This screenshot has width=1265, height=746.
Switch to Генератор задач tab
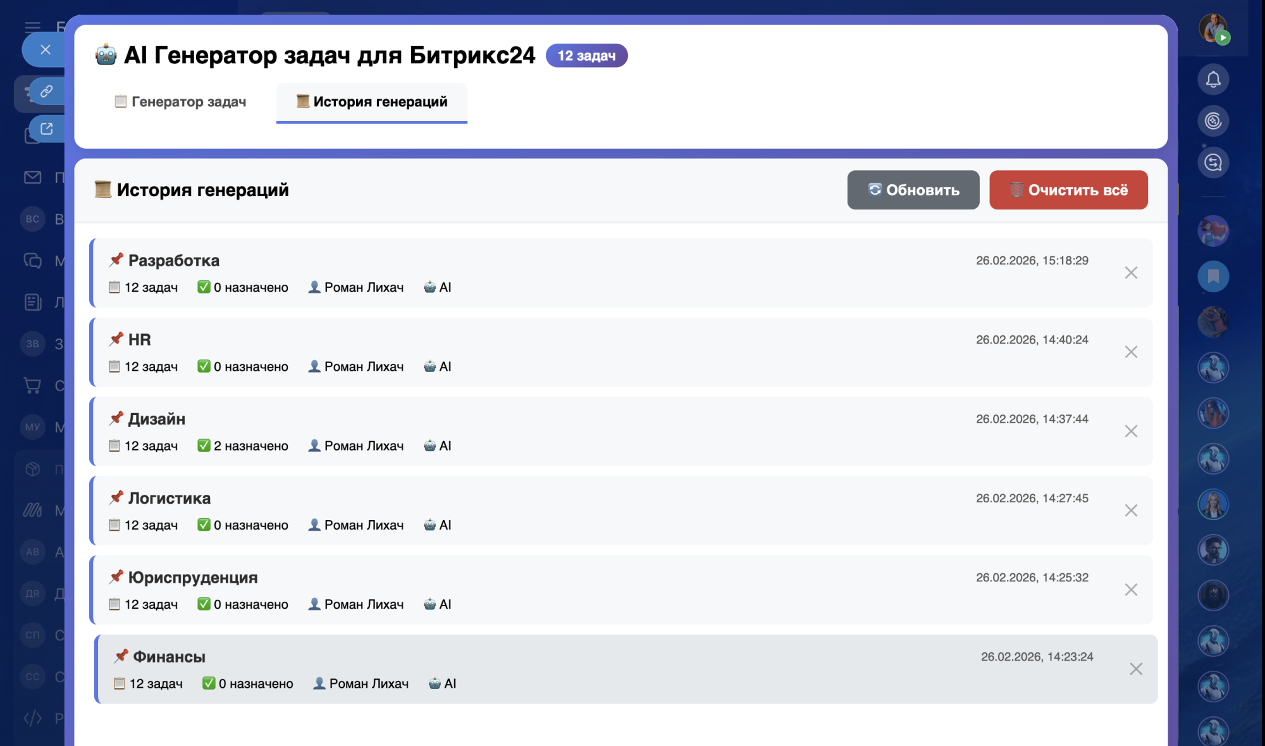(x=180, y=102)
